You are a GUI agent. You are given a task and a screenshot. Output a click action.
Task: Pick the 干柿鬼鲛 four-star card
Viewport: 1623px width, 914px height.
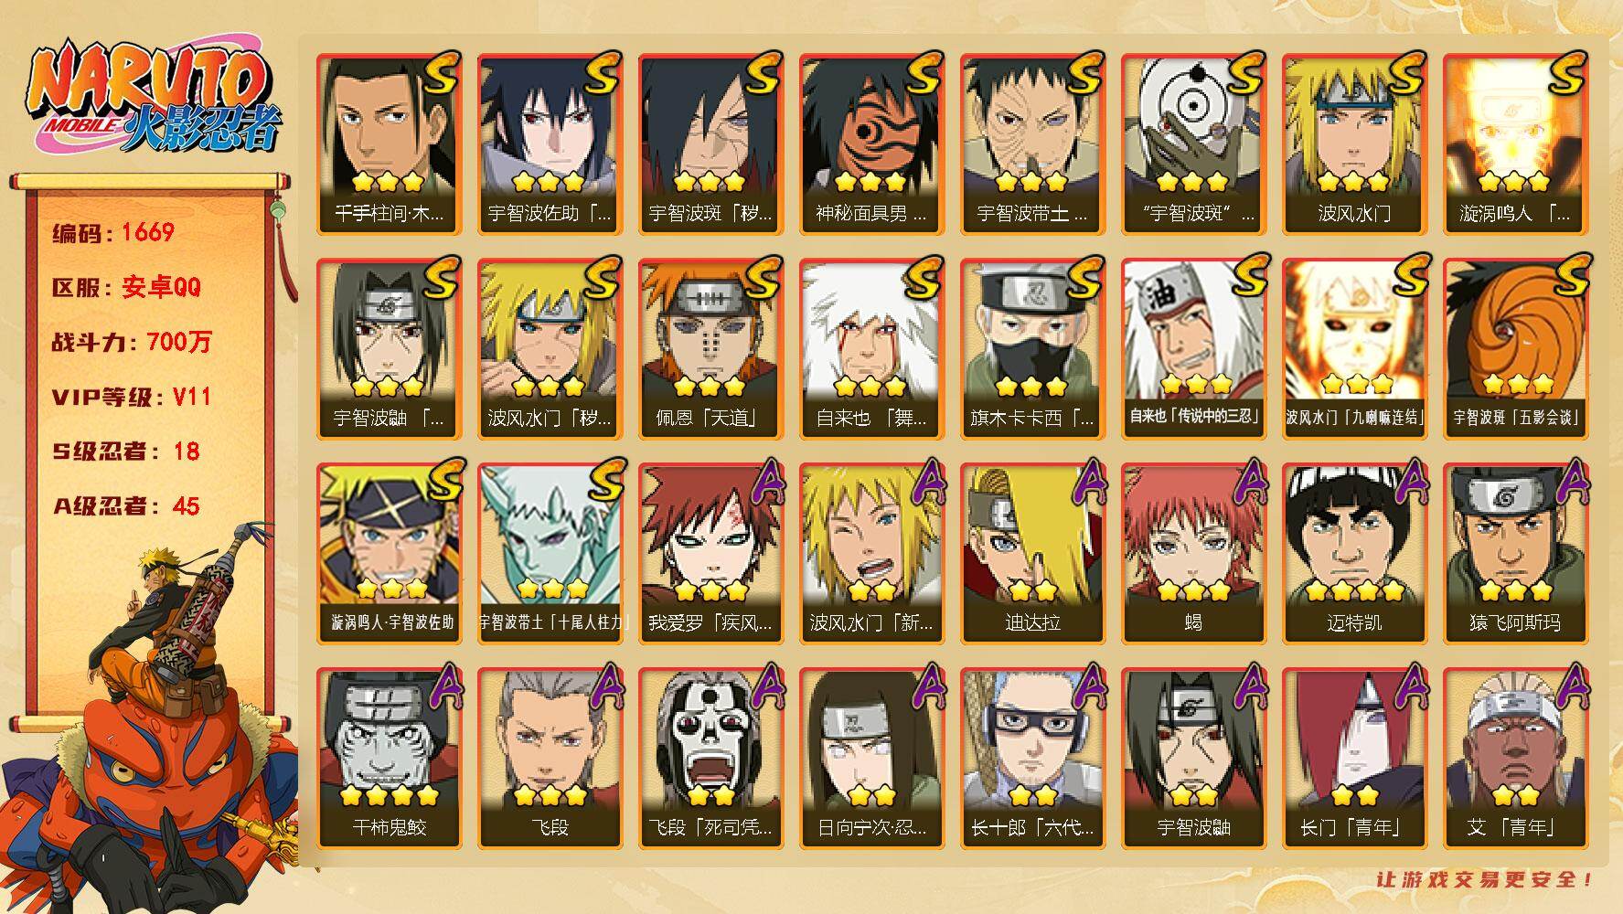click(388, 758)
